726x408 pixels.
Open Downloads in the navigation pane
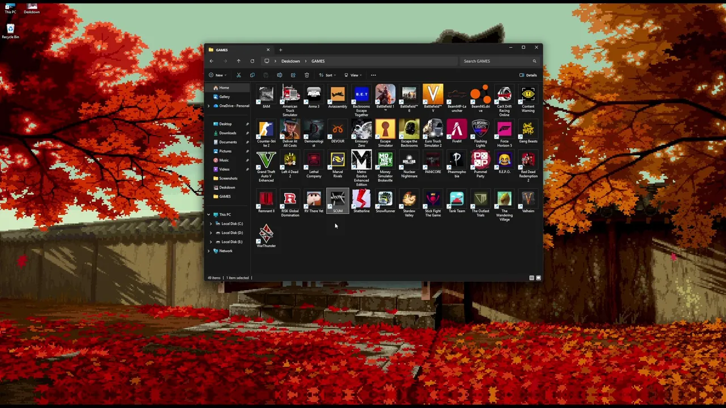coord(228,133)
